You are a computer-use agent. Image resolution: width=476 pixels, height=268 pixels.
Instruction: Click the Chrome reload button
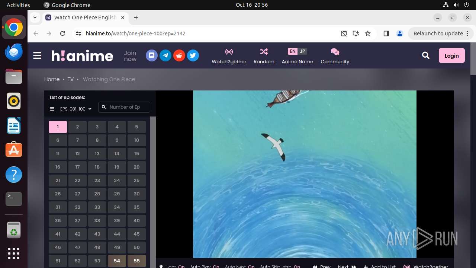[x=62, y=33]
